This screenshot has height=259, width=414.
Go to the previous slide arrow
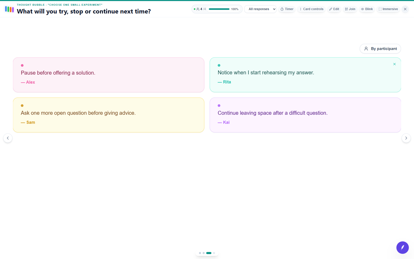coord(8,138)
